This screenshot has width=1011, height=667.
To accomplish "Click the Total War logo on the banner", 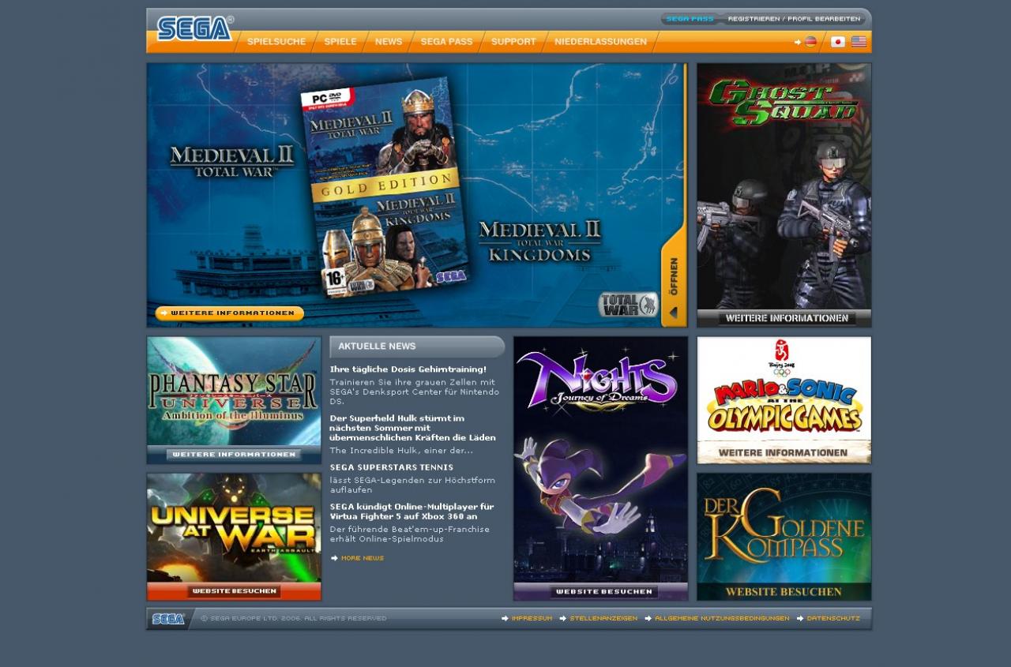I will 628,304.
